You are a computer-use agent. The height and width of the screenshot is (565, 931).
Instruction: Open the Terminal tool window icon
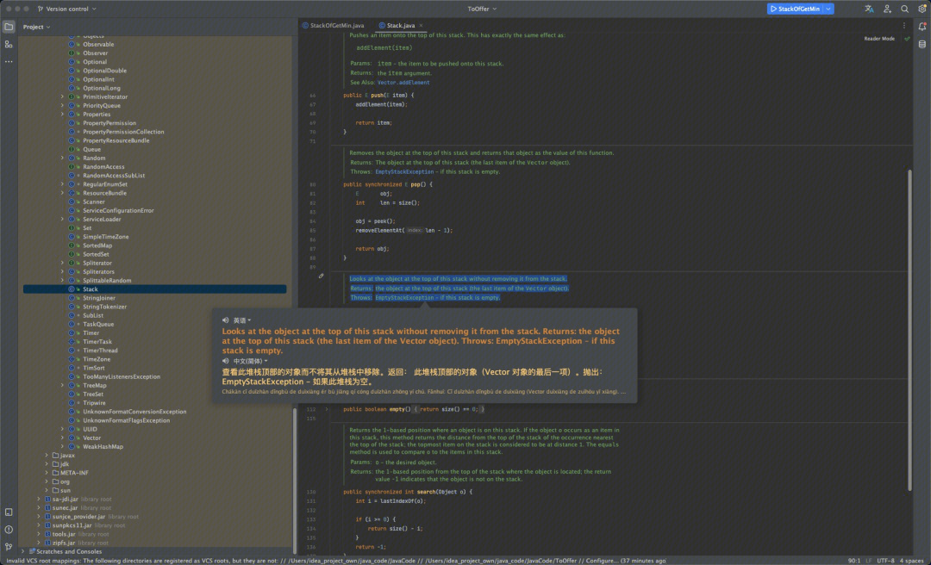point(9,512)
